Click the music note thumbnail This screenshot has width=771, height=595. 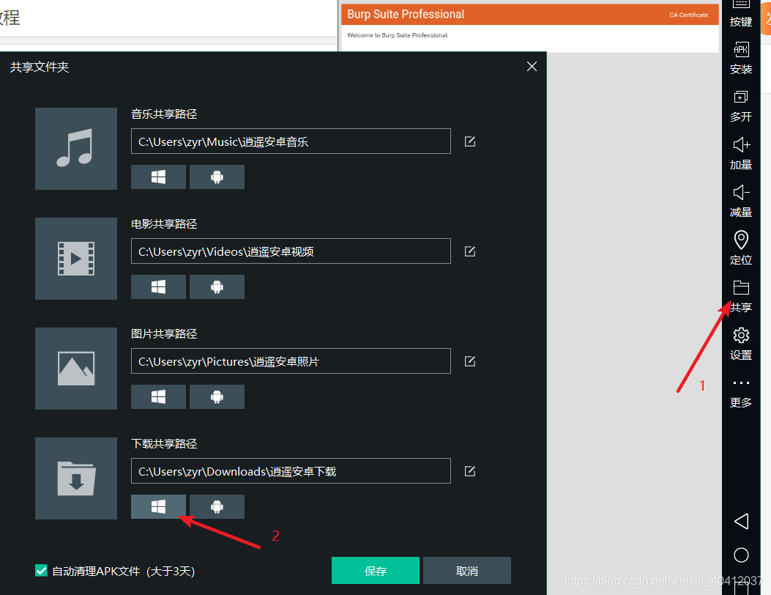point(76,149)
